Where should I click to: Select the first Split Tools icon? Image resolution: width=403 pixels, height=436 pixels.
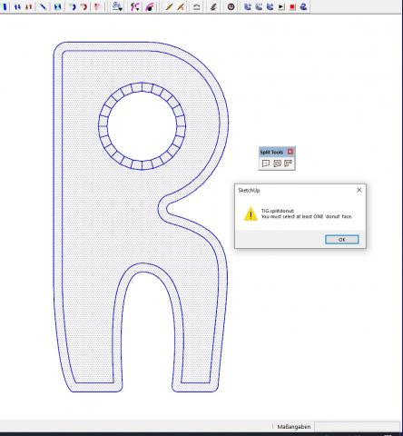tap(266, 163)
